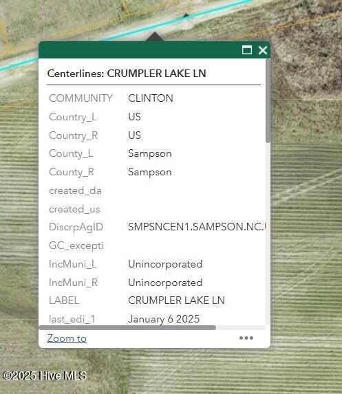Select the COMMUNITY field label
The image size is (342, 394).
81,98
